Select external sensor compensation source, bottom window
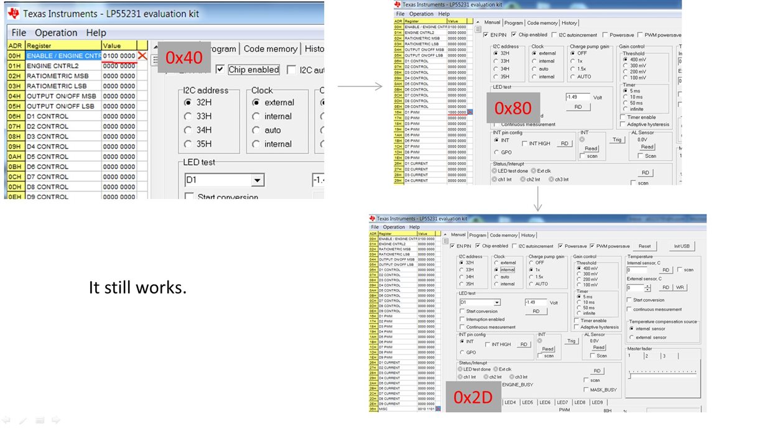This screenshot has height=429, width=765. pos(631,337)
